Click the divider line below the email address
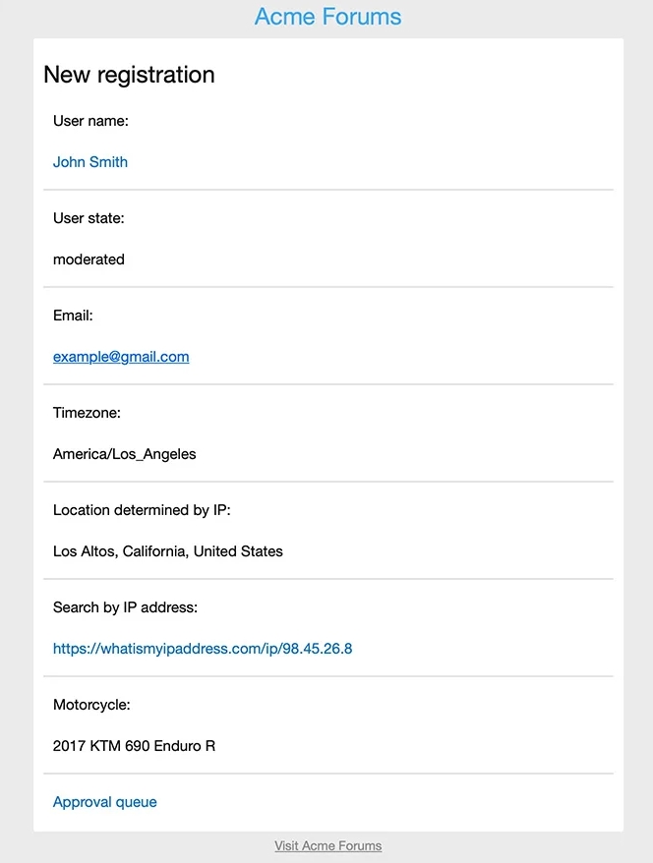 (x=328, y=384)
